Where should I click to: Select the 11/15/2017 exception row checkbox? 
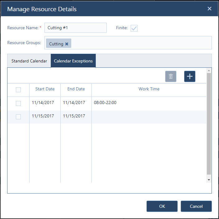coord(18,117)
